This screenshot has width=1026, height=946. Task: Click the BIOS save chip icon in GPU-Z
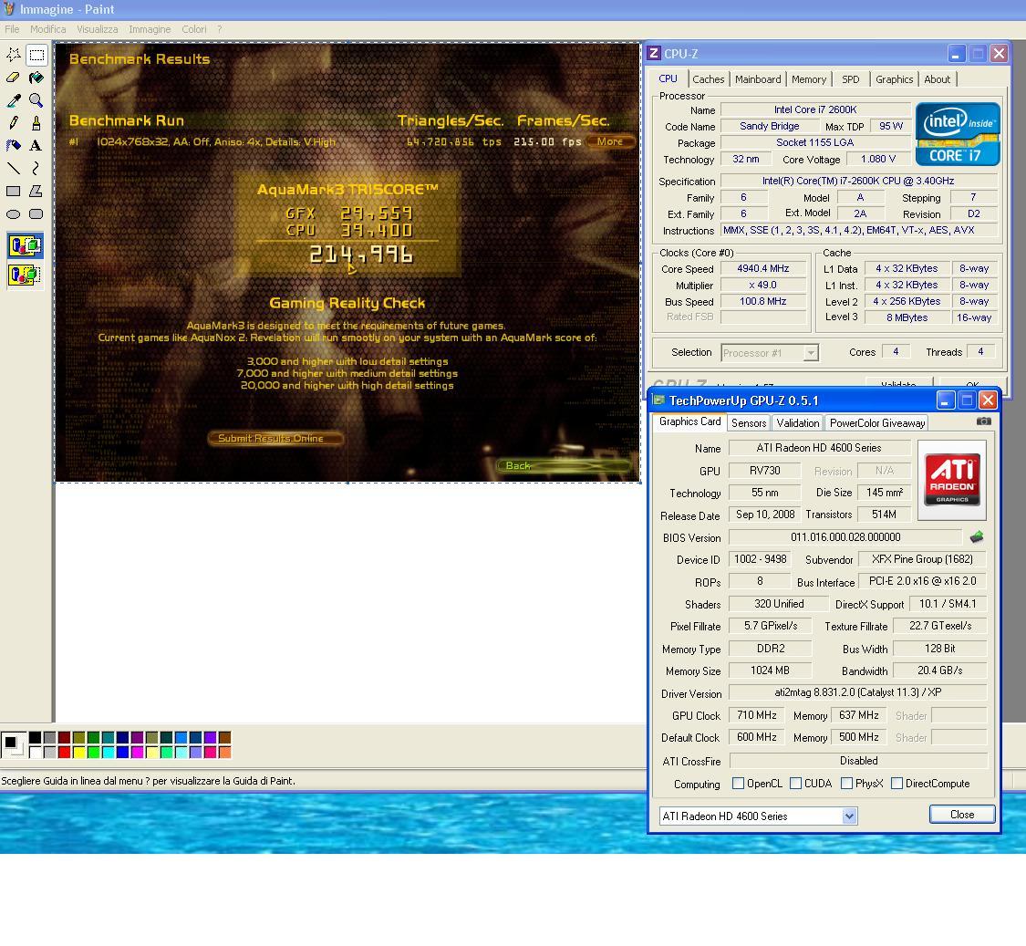[976, 537]
